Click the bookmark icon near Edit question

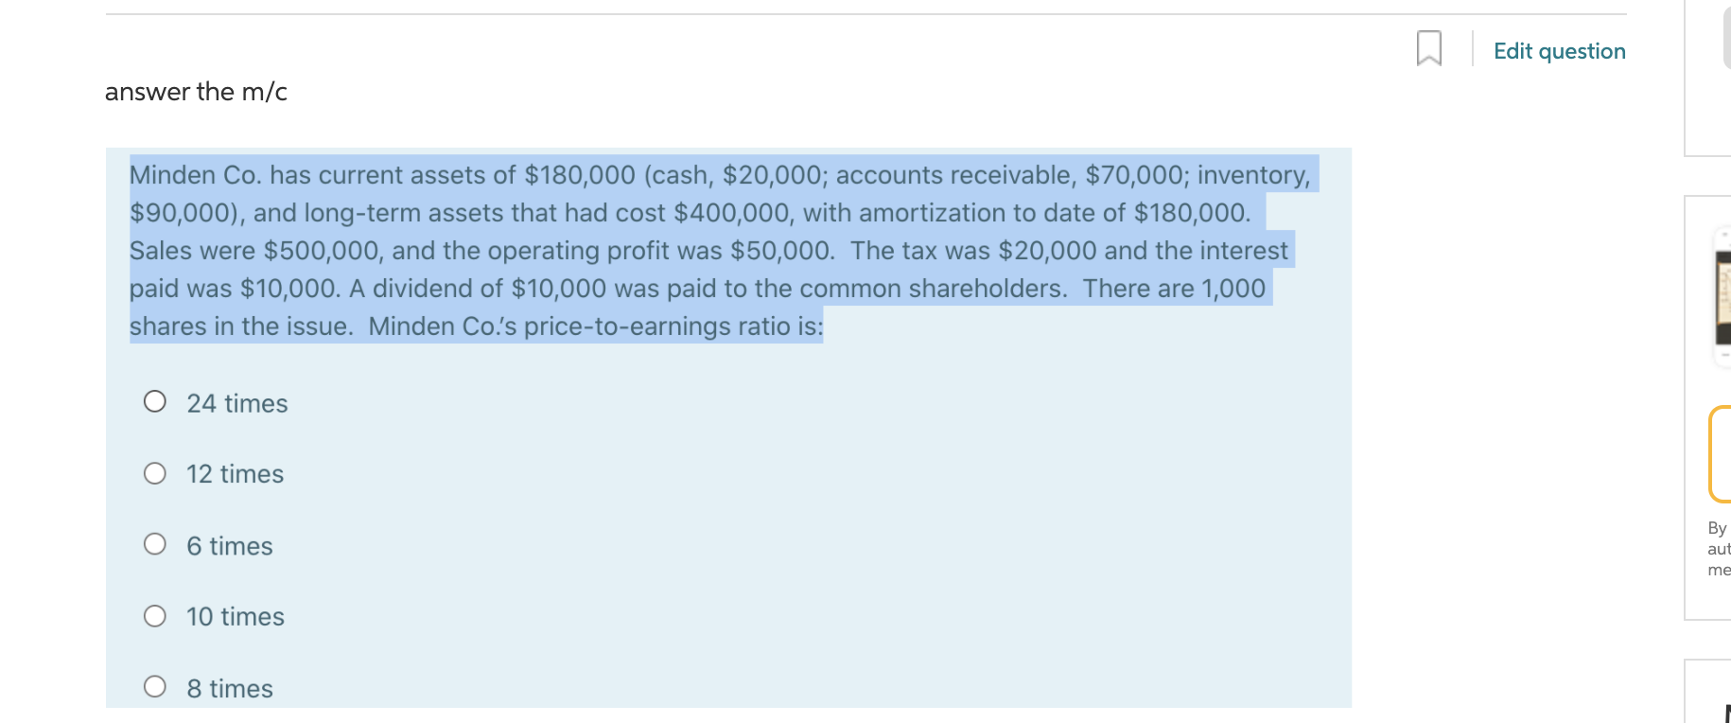(x=1426, y=49)
